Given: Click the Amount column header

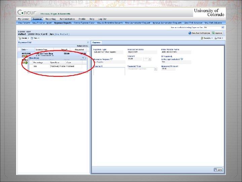Looking at the screenshot, I should pos(62,50).
